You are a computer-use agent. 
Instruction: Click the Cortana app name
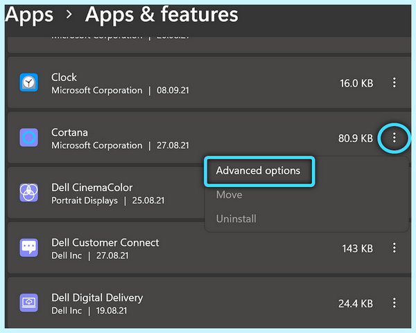69,132
